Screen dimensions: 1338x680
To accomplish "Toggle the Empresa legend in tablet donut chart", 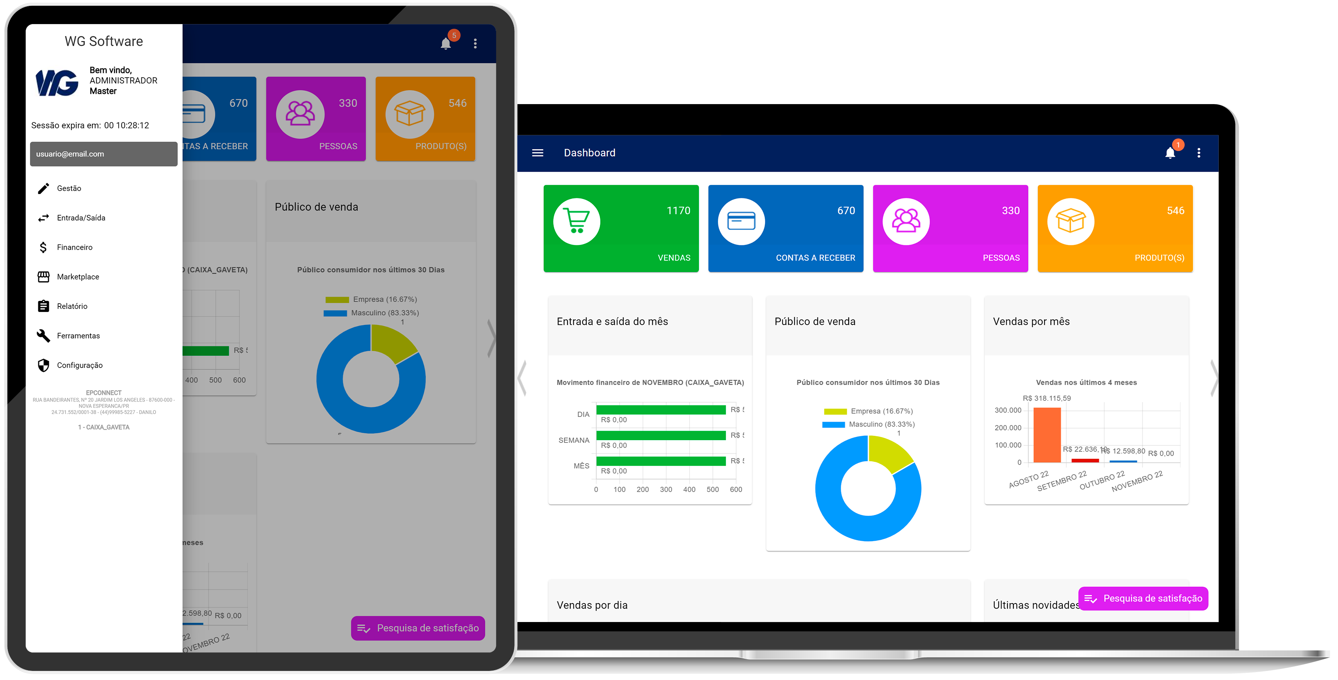I will click(x=371, y=299).
